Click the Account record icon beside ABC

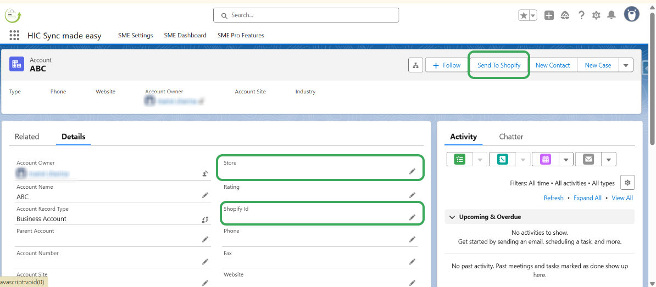[16, 64]
